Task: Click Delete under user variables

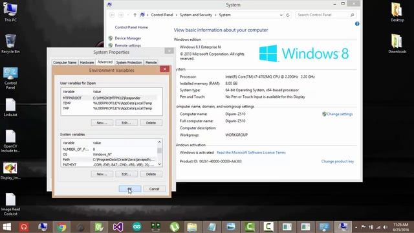Action: click(151, 123)
